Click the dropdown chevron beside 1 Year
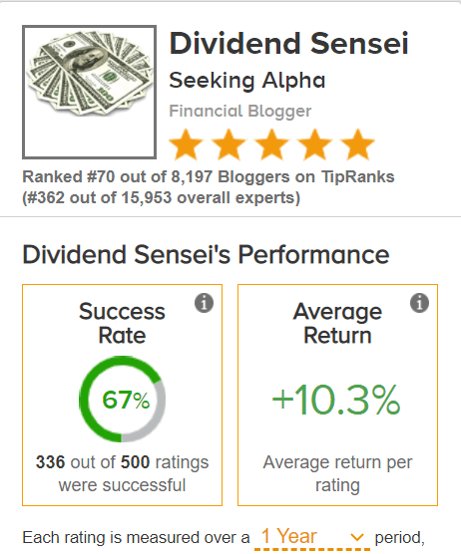Image resolution: width=461 pixels, height=554 pixels. pos(357,537)
